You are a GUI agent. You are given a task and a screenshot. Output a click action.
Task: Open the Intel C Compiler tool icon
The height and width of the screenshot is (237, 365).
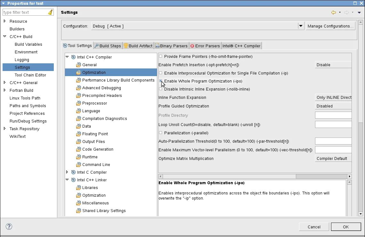point(73,172)
